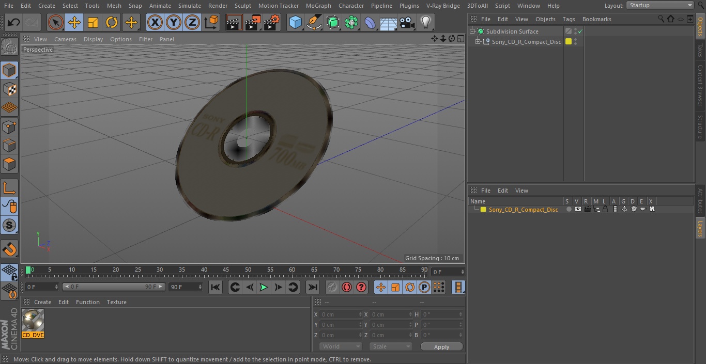Toggle Subdivision Surface enable checkmark
The image size is (706, 364).
coord(580,31)
